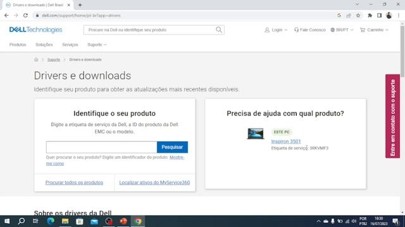Toggle the browser side panel

point(380,15)
